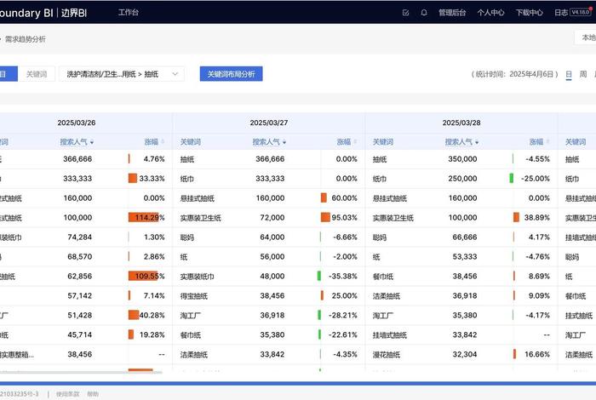Click the 74,284 search popularity value
This screenshot has height=400, width=596.
[x=79, y=237]
